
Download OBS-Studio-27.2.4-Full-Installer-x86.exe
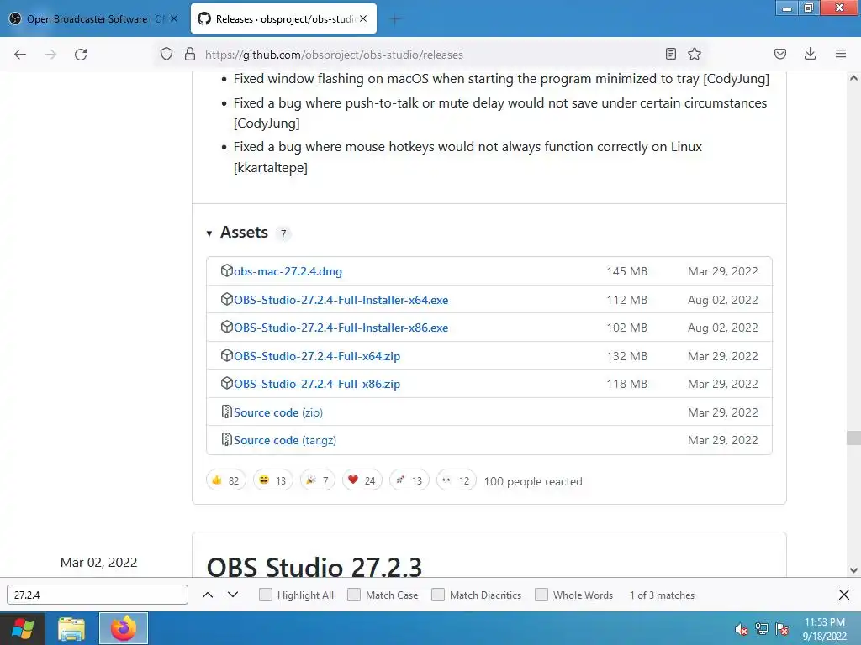pos(341,328)
